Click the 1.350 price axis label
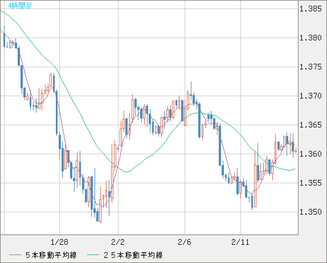This screenshot has width=327, height=263. (x=310, y=212)
